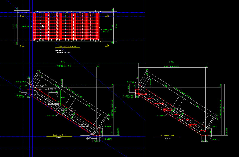The height and width of the screenshot is (157, 239).
Task: Click the 1-C c291_3 label in Section B-B
Action: click(x=160, y=116)
